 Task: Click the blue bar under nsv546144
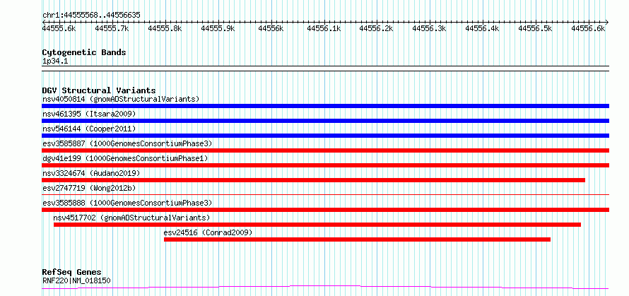[x=325, y=136]
